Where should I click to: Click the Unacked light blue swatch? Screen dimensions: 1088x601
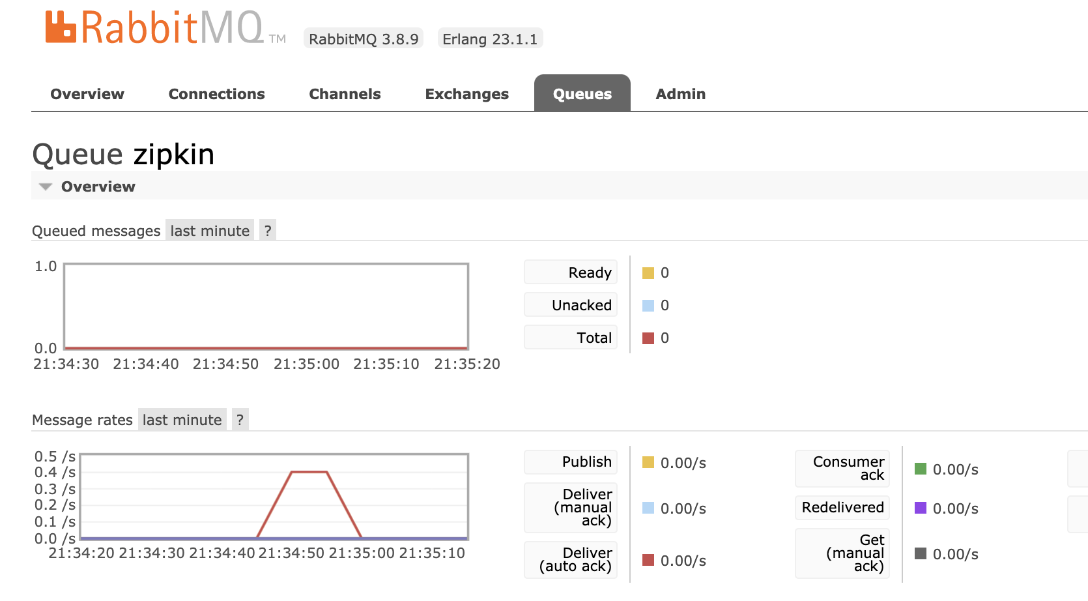[x=648, y=306]
